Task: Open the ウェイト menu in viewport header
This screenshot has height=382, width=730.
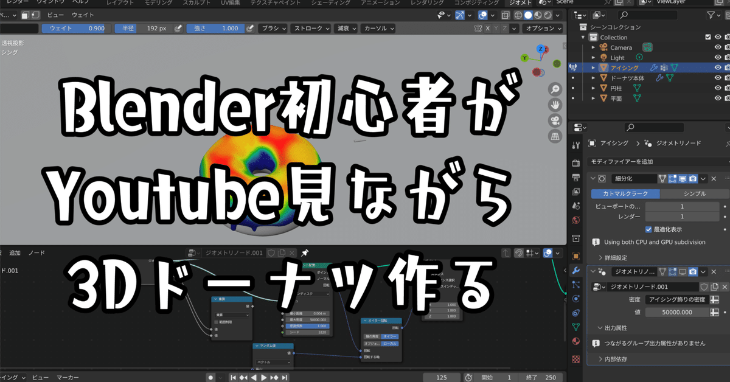Action: (x=82, y=15)
